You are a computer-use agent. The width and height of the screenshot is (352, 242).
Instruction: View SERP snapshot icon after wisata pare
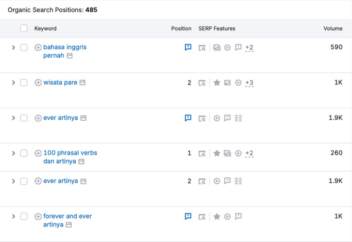tap(82, 82)
